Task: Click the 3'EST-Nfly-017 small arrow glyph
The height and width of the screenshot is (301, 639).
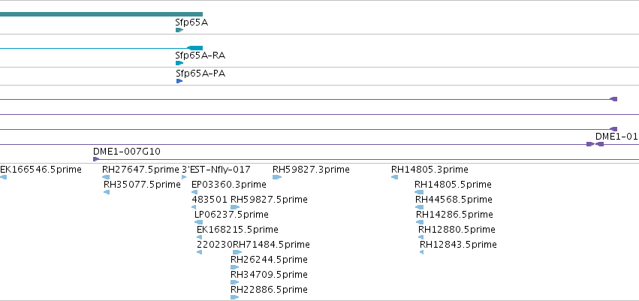Action: coord(184,177)
